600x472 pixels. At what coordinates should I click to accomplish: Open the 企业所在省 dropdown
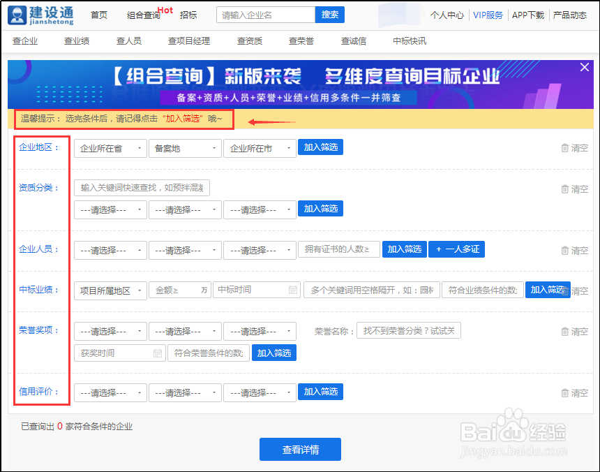click(x=110, y=147)
